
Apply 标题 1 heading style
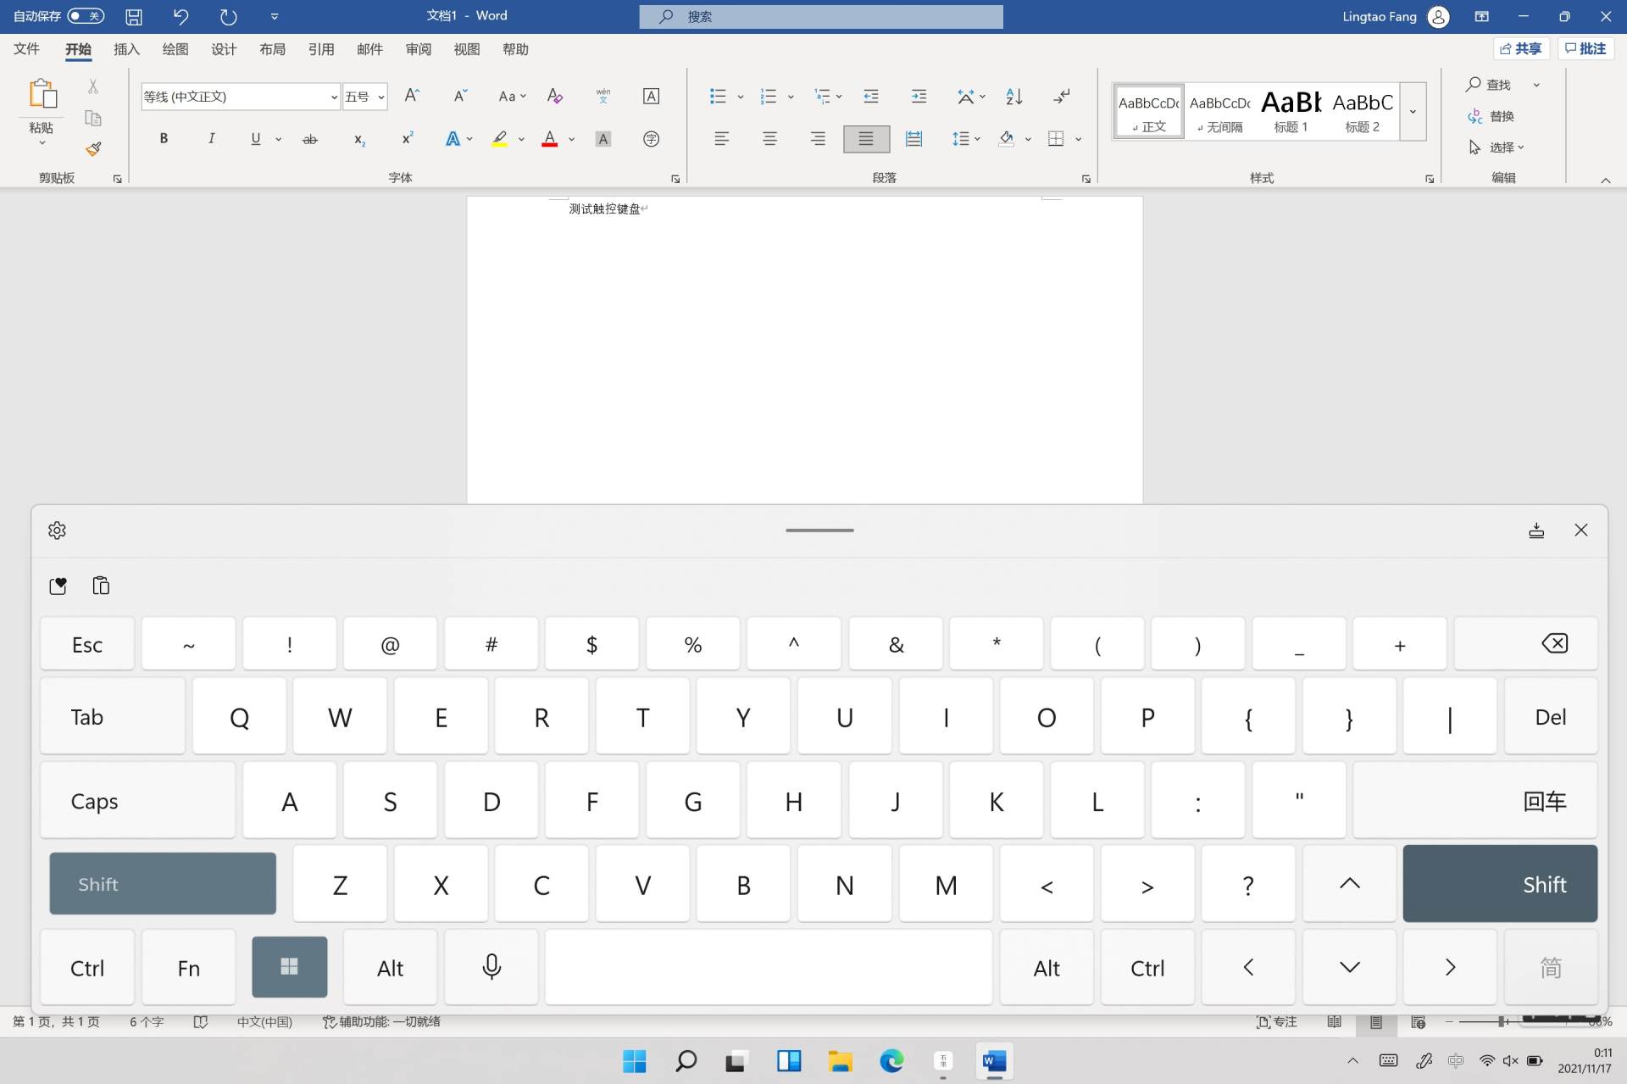[1291, 111]
